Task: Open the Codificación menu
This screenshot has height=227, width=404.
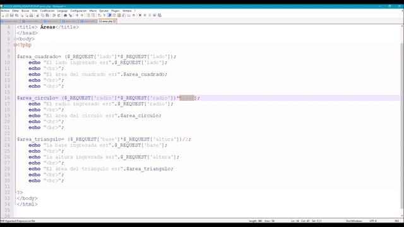Action: coord(47,11)
